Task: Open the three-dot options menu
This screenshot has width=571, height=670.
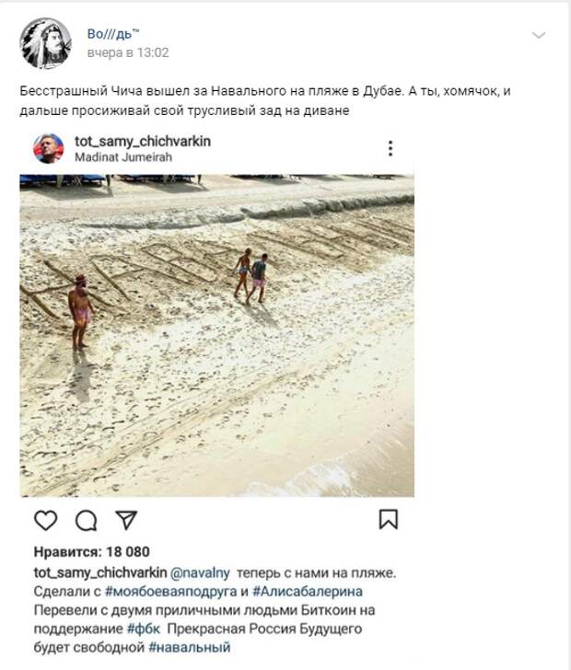Action: 390,148
